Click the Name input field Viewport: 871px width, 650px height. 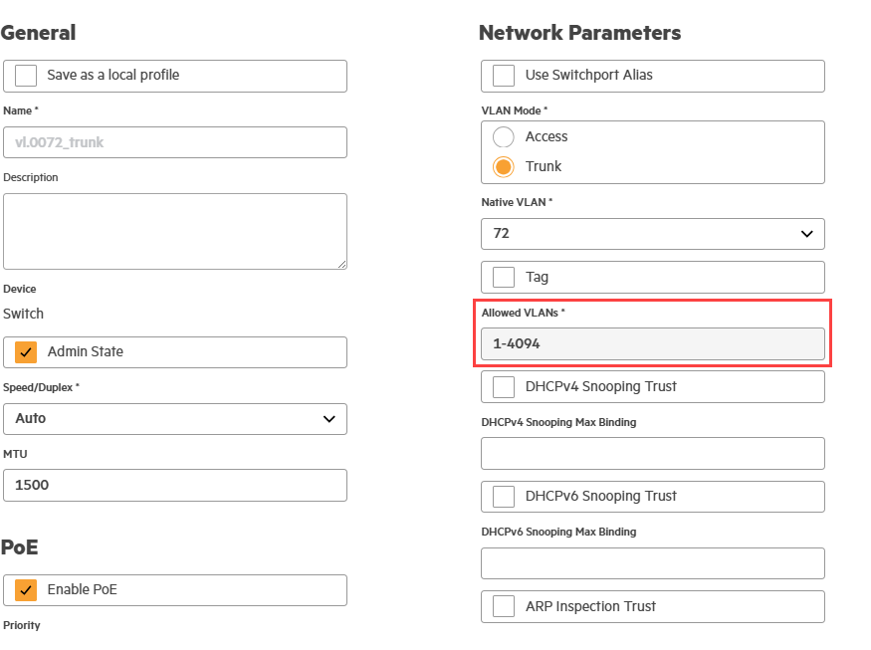[175, 142]
